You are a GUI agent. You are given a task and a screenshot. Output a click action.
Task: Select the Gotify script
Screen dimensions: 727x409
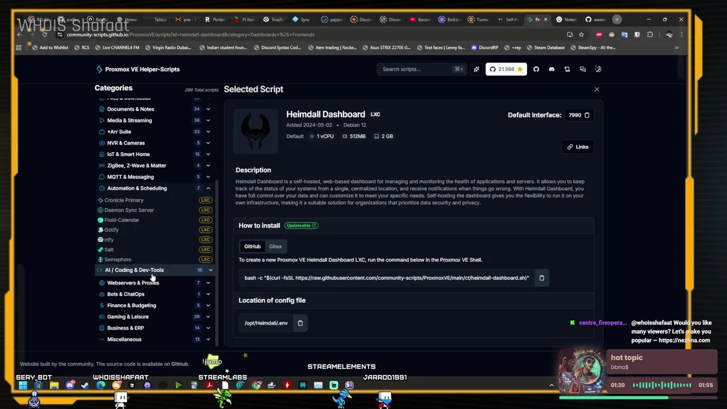pos(154,230)
